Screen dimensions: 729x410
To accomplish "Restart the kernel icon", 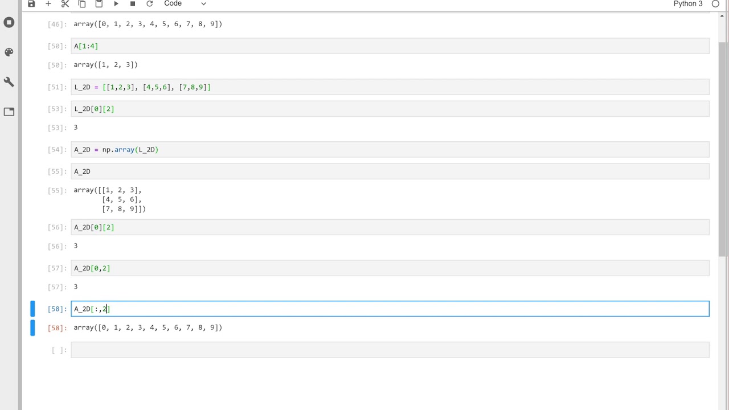I will tap(150, 3).
